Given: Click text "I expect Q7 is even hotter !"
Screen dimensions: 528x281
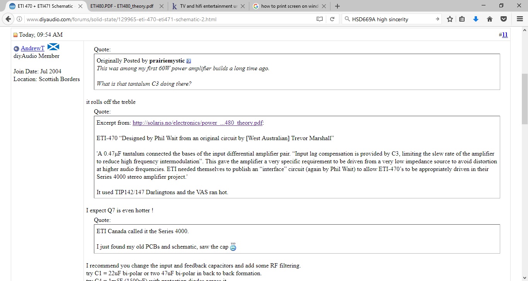Looking at the screenshot, I should pyautogui.click(x=120, y=210).
